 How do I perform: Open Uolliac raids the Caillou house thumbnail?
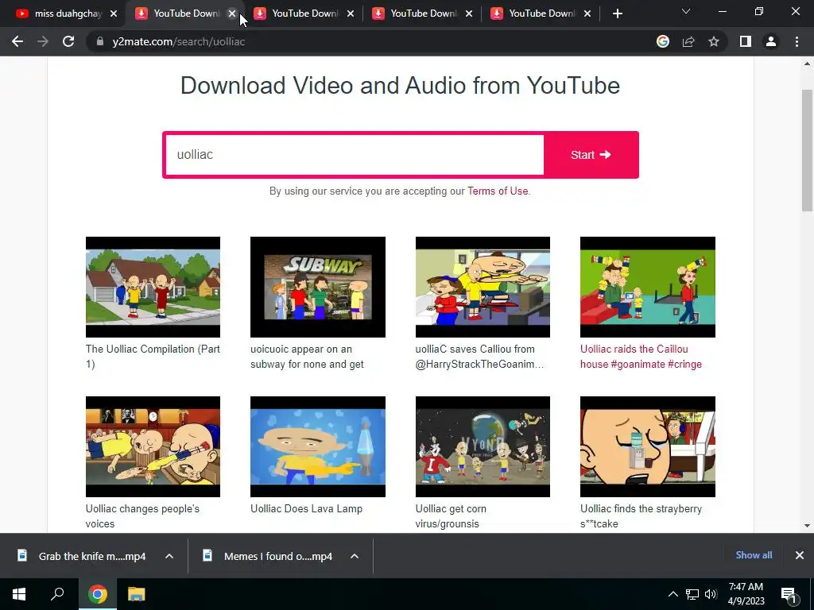coord(647,287)
